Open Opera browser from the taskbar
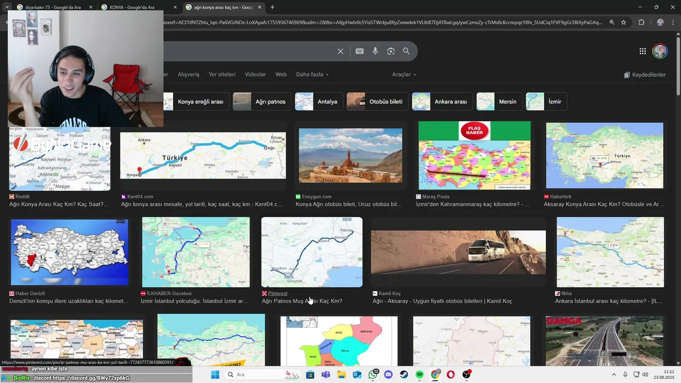The height and width of the screenshot is (383, 681). coord(451,374)
